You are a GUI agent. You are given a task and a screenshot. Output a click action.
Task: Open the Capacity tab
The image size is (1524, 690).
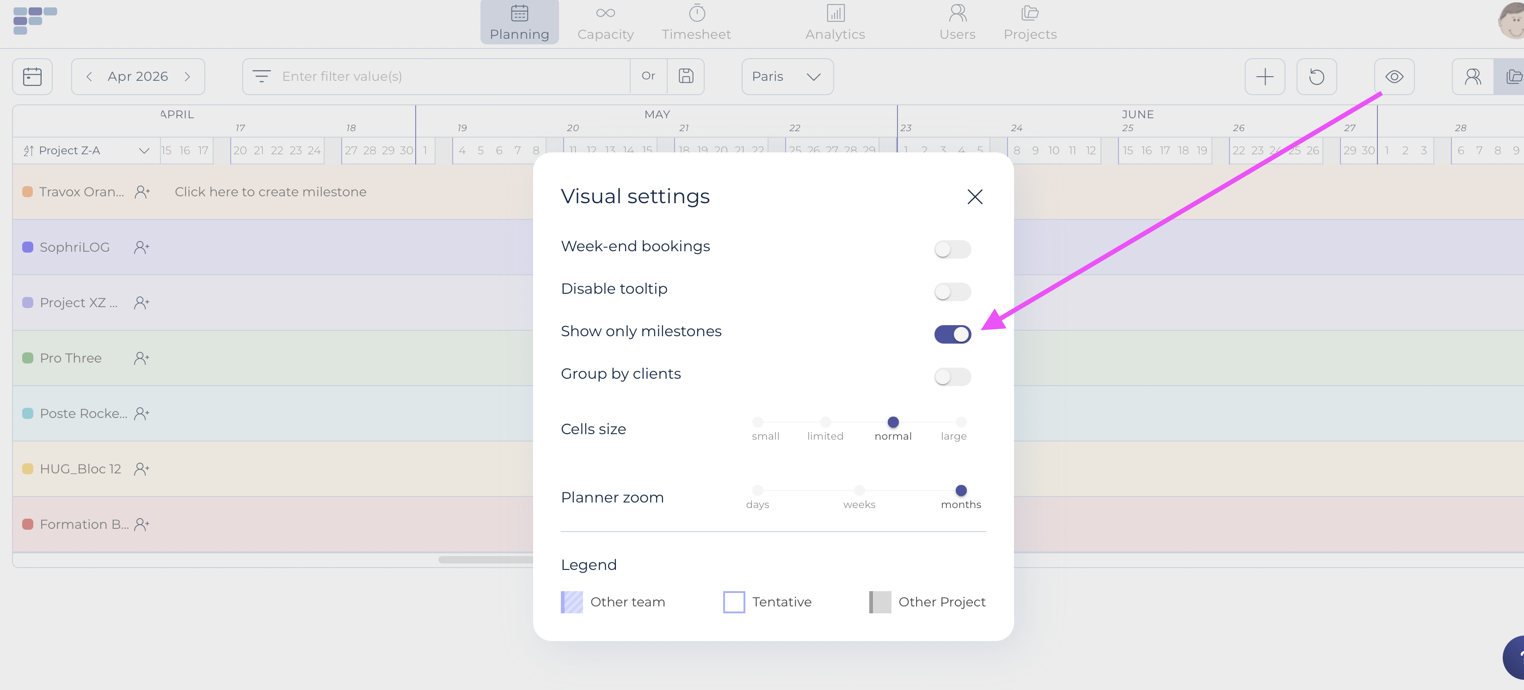tap(605, 23)
